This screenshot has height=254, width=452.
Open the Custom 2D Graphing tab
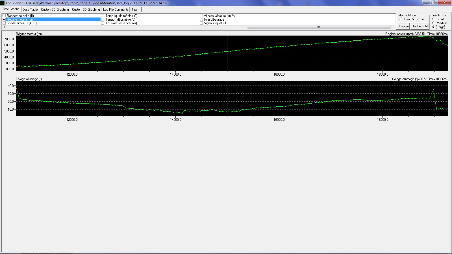point(55,10)
